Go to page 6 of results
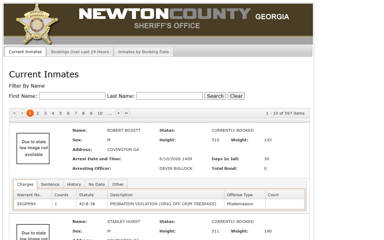This screenshot has width=384, height=240. 68,113
